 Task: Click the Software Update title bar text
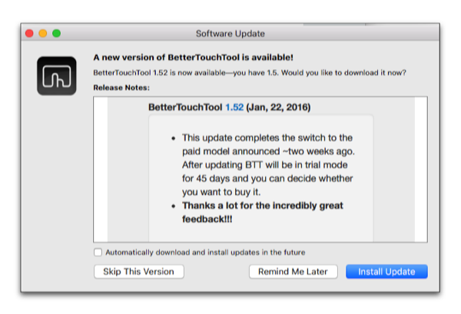tap(230, 34)
